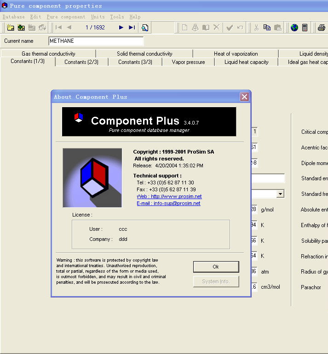Click the open book icon in the toolbar
Viewport: 328px width, 354px height.
pyautogui.click(x=206, y=28)
